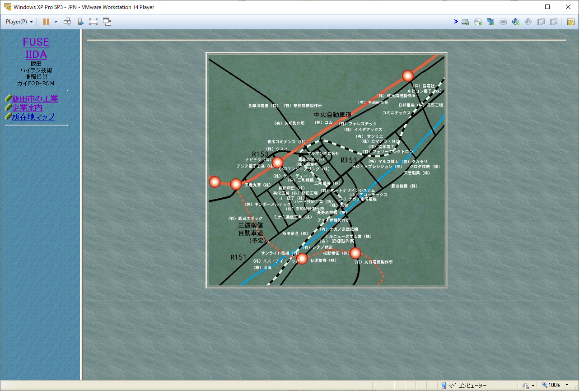This screenshot has height=391, width=579.
Task: Click the pencil icon beside 企業案内
Action: (x=8, y=107)
